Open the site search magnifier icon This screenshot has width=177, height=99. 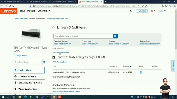pyautogui.click(x=131, y=11)
